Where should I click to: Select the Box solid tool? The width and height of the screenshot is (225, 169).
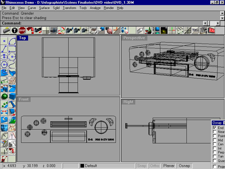tap(12, 96)
